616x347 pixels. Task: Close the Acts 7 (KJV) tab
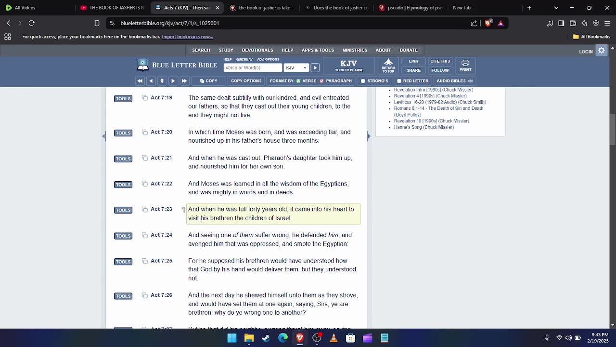coord(218,8)
